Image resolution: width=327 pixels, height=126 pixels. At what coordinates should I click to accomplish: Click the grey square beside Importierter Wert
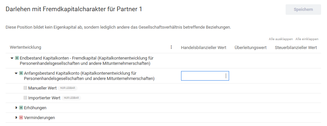click(25, 98)
